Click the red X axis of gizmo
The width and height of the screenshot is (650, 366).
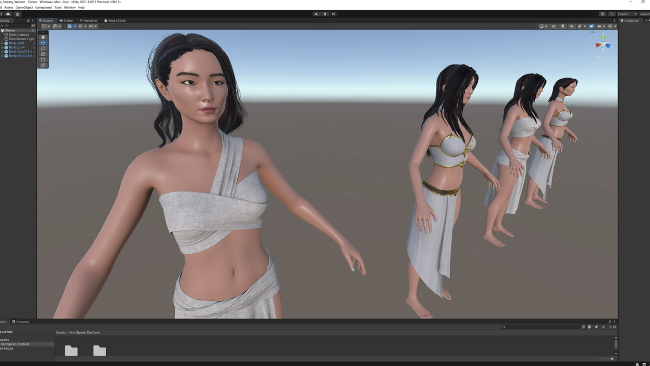click(597, 46)
